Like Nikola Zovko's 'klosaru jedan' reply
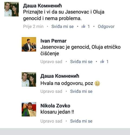Image resolution: width=130 pixels, height=135 pixels. coord(81,121)
